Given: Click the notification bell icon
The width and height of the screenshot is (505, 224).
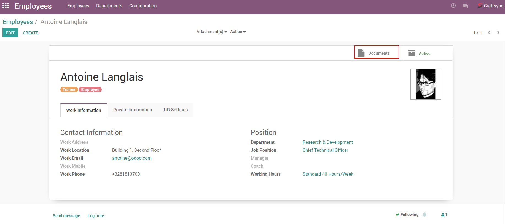Looking at the screenshot, I should 425,215.
